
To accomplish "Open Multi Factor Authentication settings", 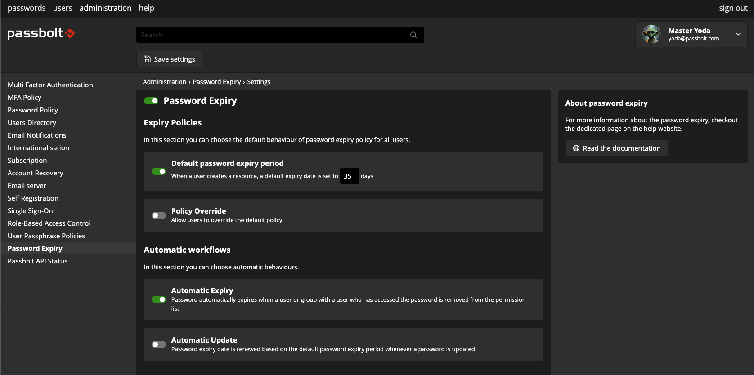I will (50, 85).
